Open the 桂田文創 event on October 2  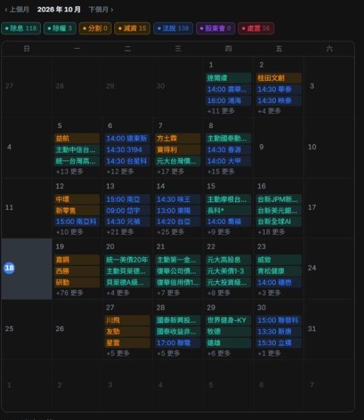point(279,78)
